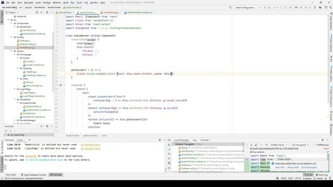Open the Unified viewer dropdown
The image size is (333, 187).
[279, 145]
